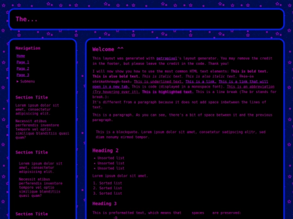Click 'Lorem ipsum dolor sit amet.' below the unsorted list
The height and width of the screenshot is (219, 293).
pos(120,176)
